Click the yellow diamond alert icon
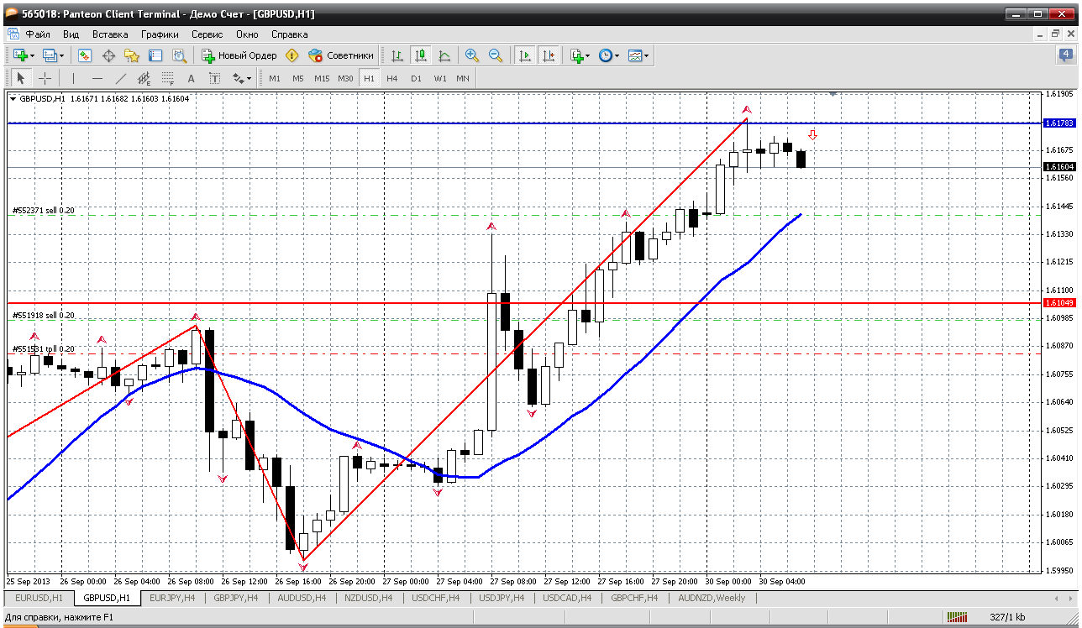Image resolution: width=1082 pixels, height=628 pixels. tap(292, 55)
